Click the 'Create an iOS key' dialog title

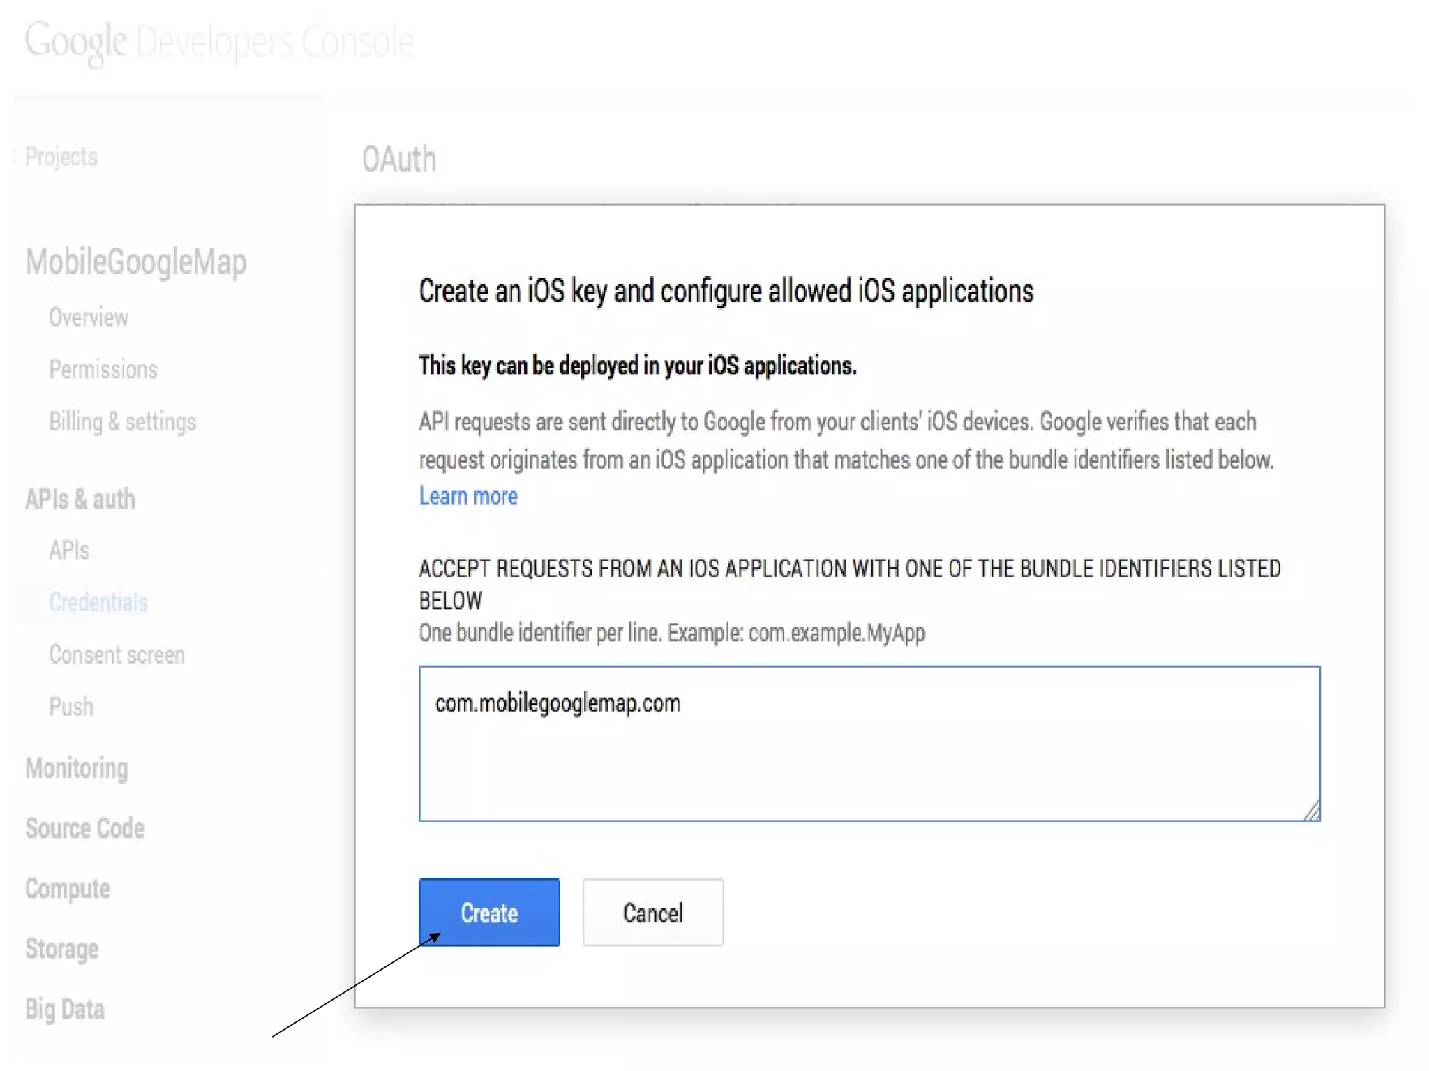click(x=726, y=291)
